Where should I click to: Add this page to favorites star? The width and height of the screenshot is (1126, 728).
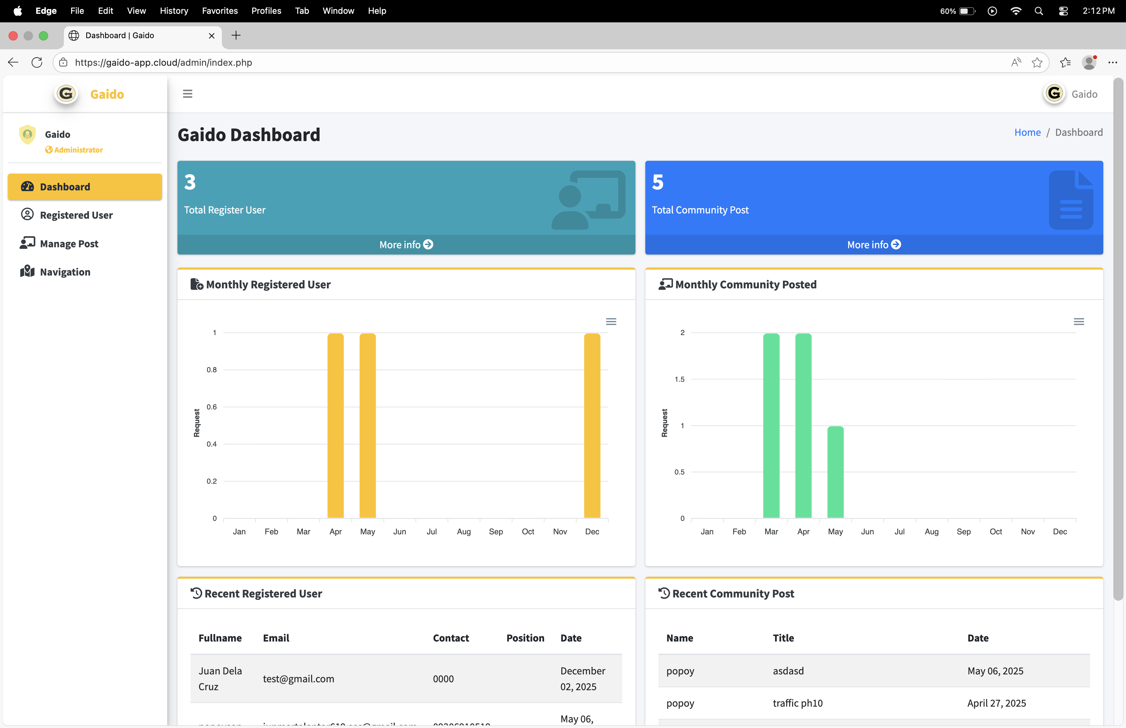click(x=1036, y=62)
